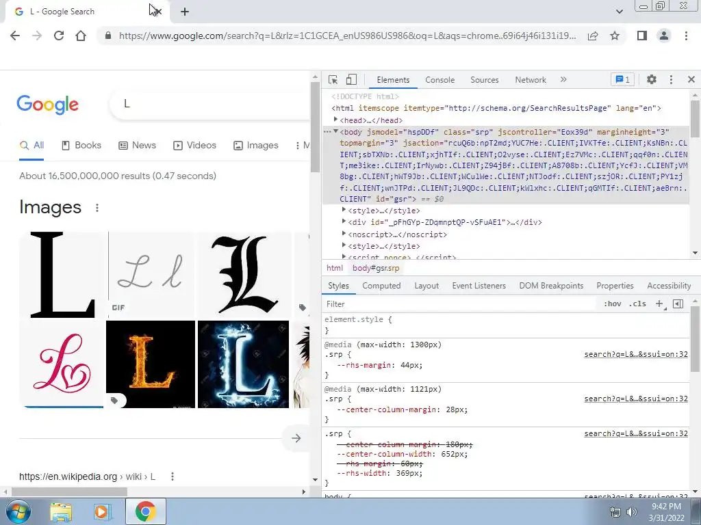This screenshot has height=525, width=701.
Task: Toggle the .cls element classes panel
Action: 637,304
